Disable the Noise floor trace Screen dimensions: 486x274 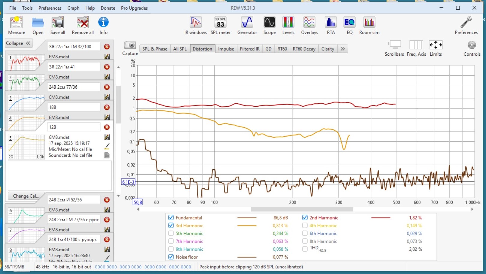click(x=171, y=257)
